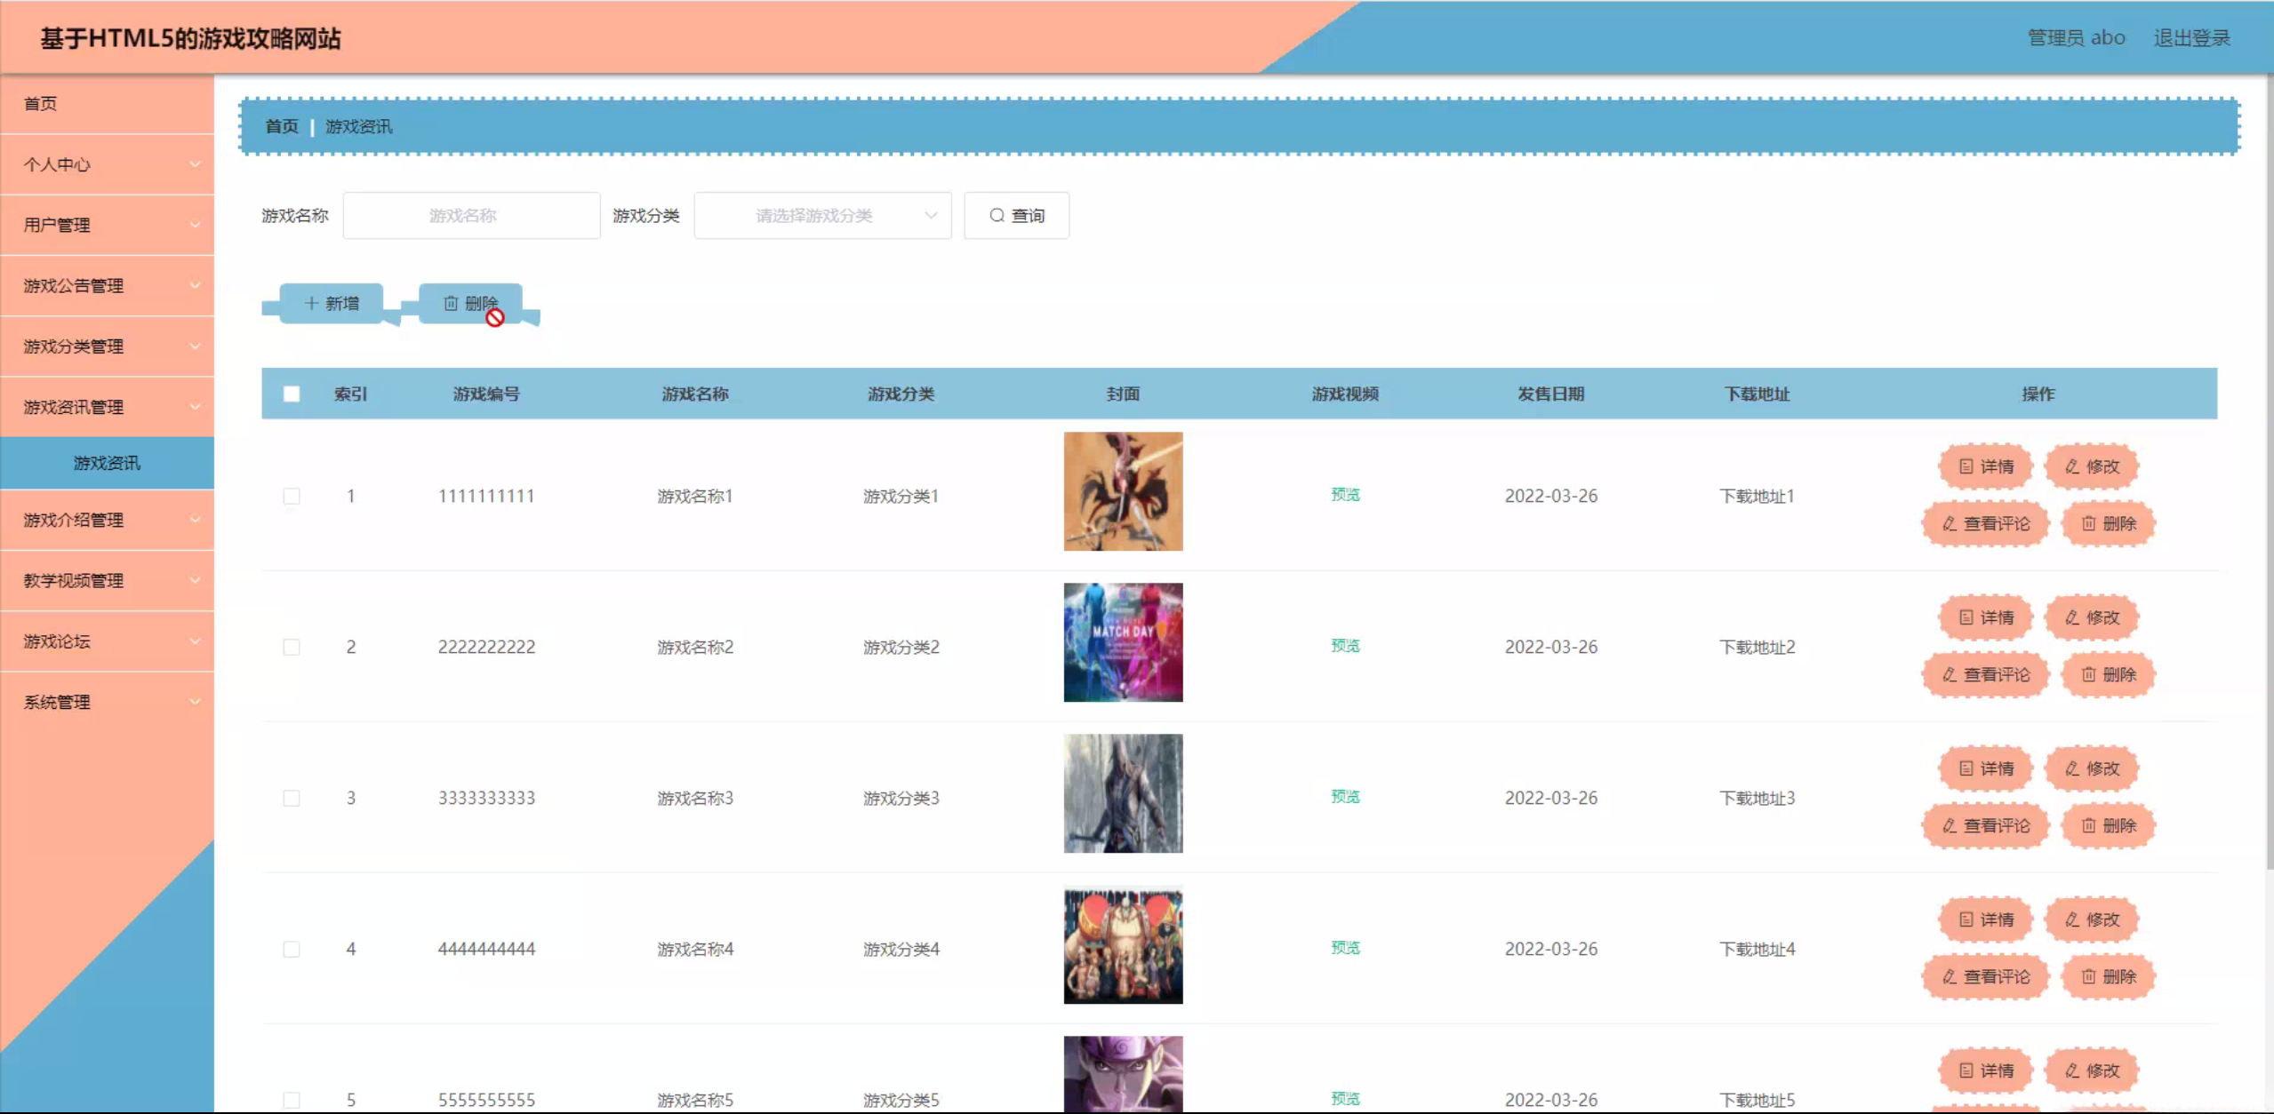Check the checkbox for row 3
The height and width of the screenshot is (1114, 2274).
292,798
